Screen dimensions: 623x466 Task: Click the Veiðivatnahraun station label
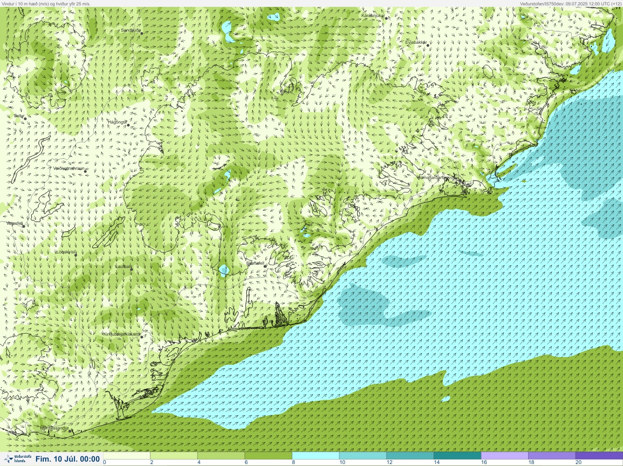pyautogui.click(x=69, y=168)
